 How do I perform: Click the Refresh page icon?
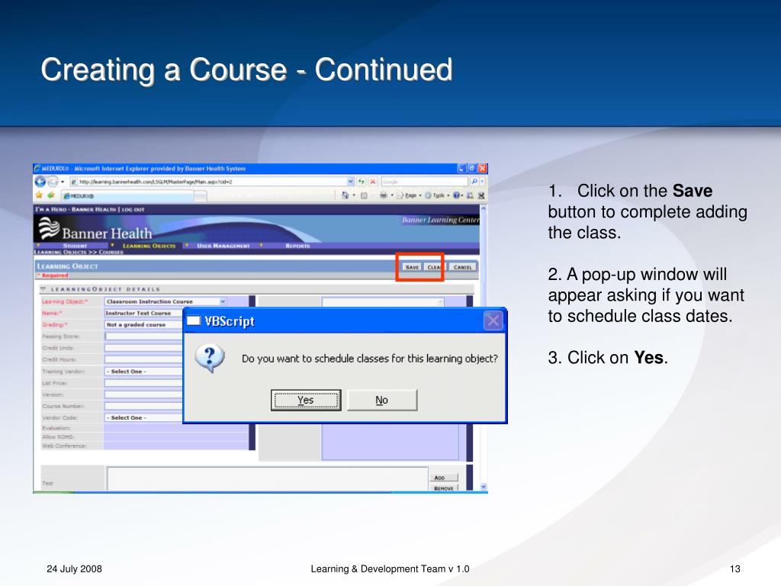point(361,182)
